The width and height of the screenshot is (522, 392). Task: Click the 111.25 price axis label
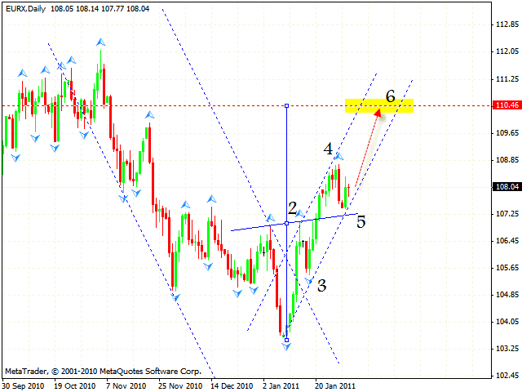507,79
